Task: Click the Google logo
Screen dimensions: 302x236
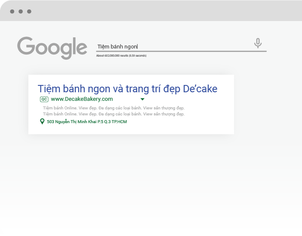Action: click(x=52, y=48)
